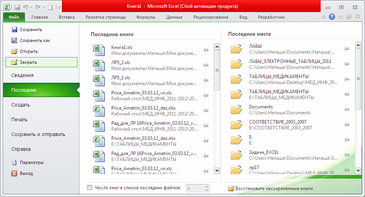
Task: Open the Разметка страницы tab
Action: tap(105, 17)
